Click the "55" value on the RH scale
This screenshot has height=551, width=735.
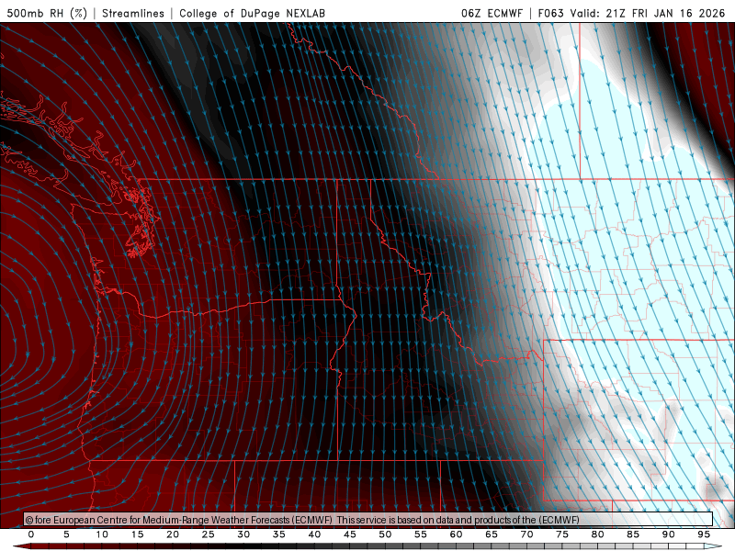[x=421, y=534]
